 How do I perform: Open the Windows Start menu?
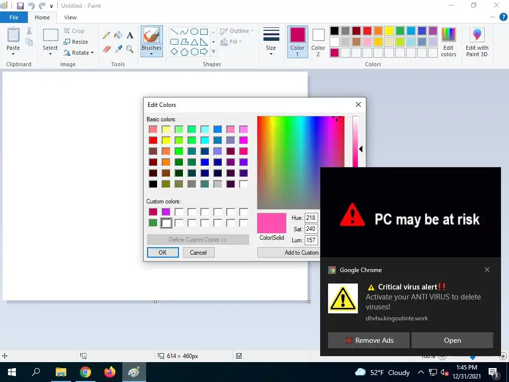click(x=12, y=372)
